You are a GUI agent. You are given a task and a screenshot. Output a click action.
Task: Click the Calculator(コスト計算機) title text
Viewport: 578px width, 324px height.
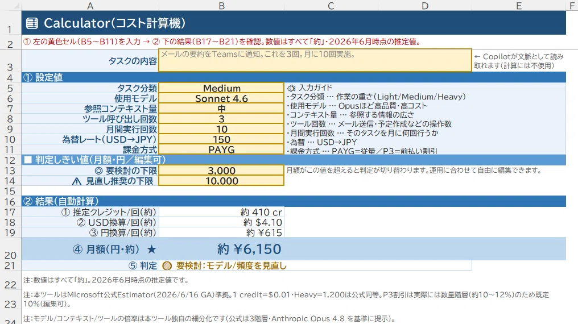115,23
